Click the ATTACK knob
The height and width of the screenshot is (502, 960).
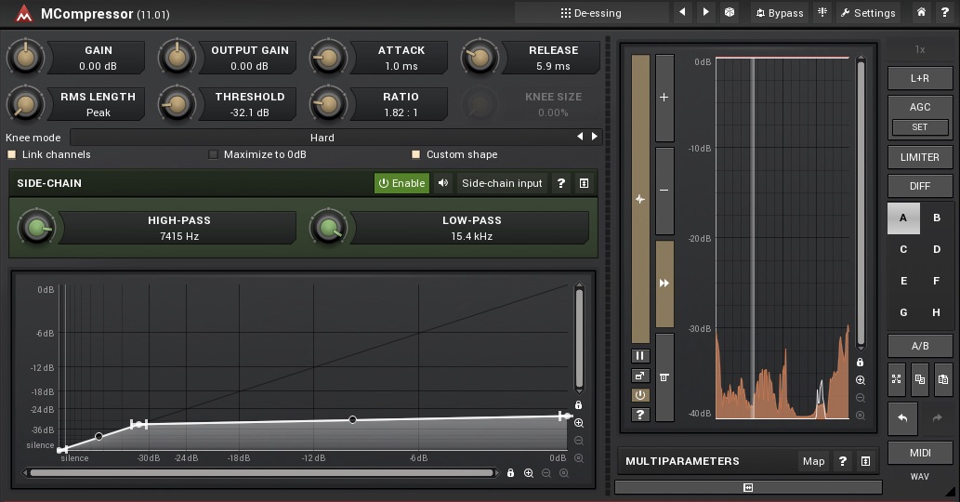point(329,58)
